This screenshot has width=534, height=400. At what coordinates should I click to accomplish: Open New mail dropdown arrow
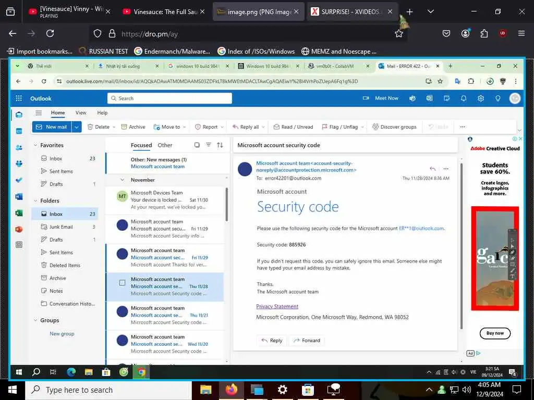point(77,127)
